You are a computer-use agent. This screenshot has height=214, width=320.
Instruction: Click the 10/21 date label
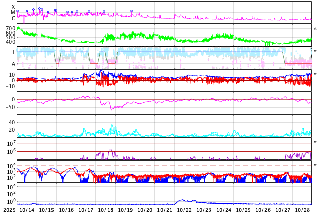tap(165, 210)
